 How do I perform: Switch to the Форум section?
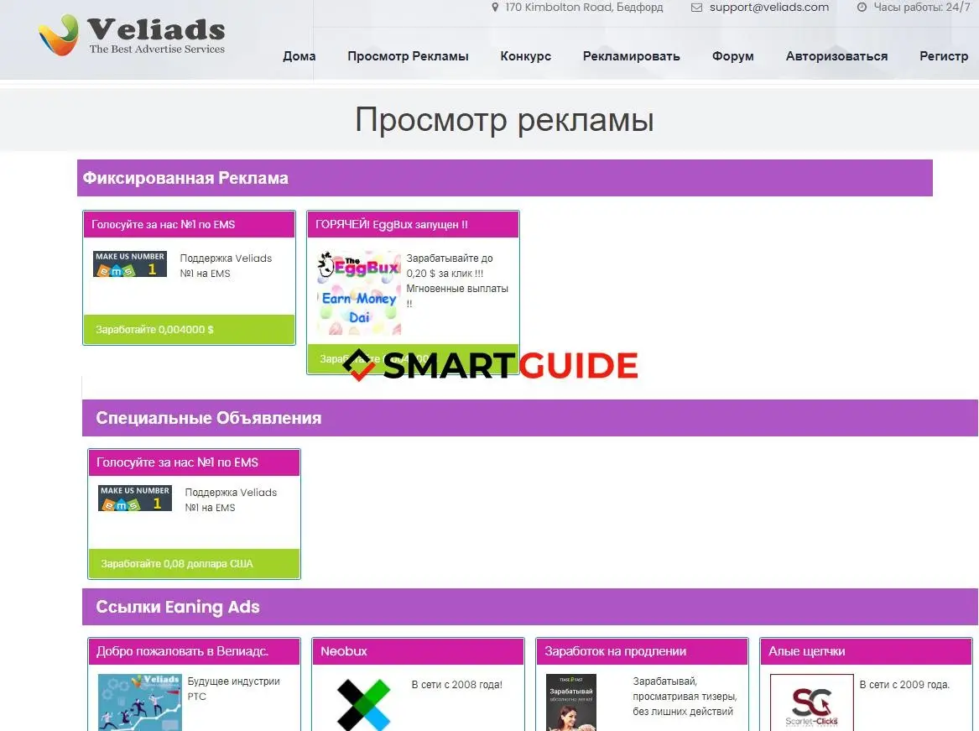[732, 55]
